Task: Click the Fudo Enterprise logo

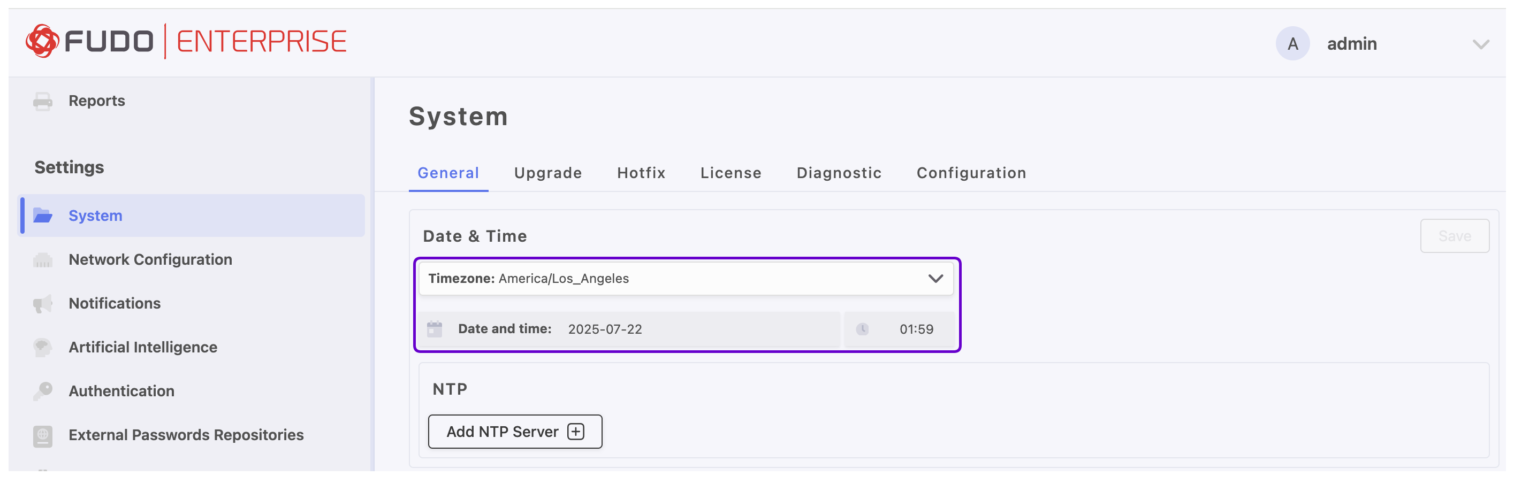Action: click(186, 42)
